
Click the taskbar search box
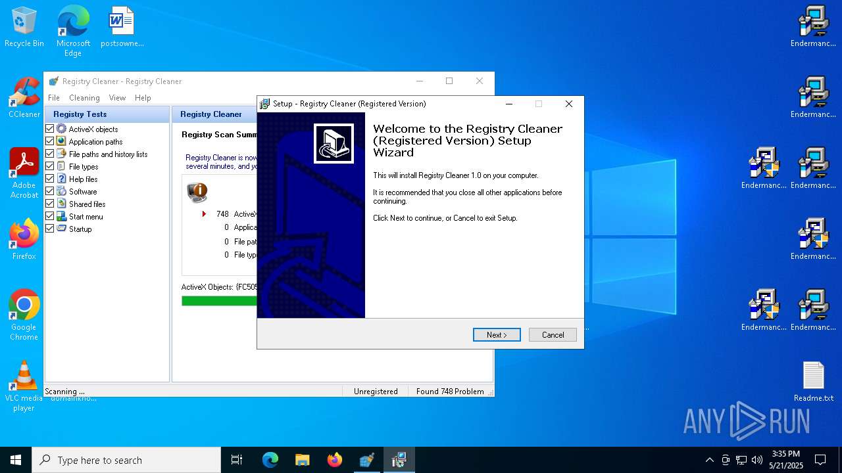tap(126, 460)
